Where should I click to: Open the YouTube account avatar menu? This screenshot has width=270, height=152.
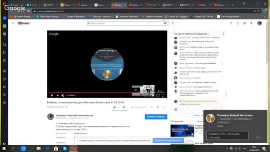(259, 23)
